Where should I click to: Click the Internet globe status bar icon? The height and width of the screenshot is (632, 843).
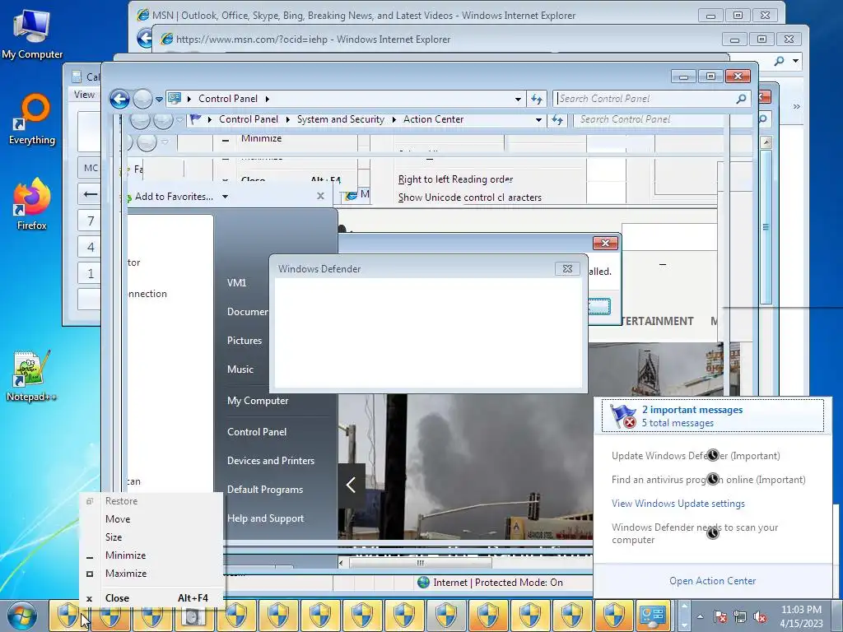(424, 582)
